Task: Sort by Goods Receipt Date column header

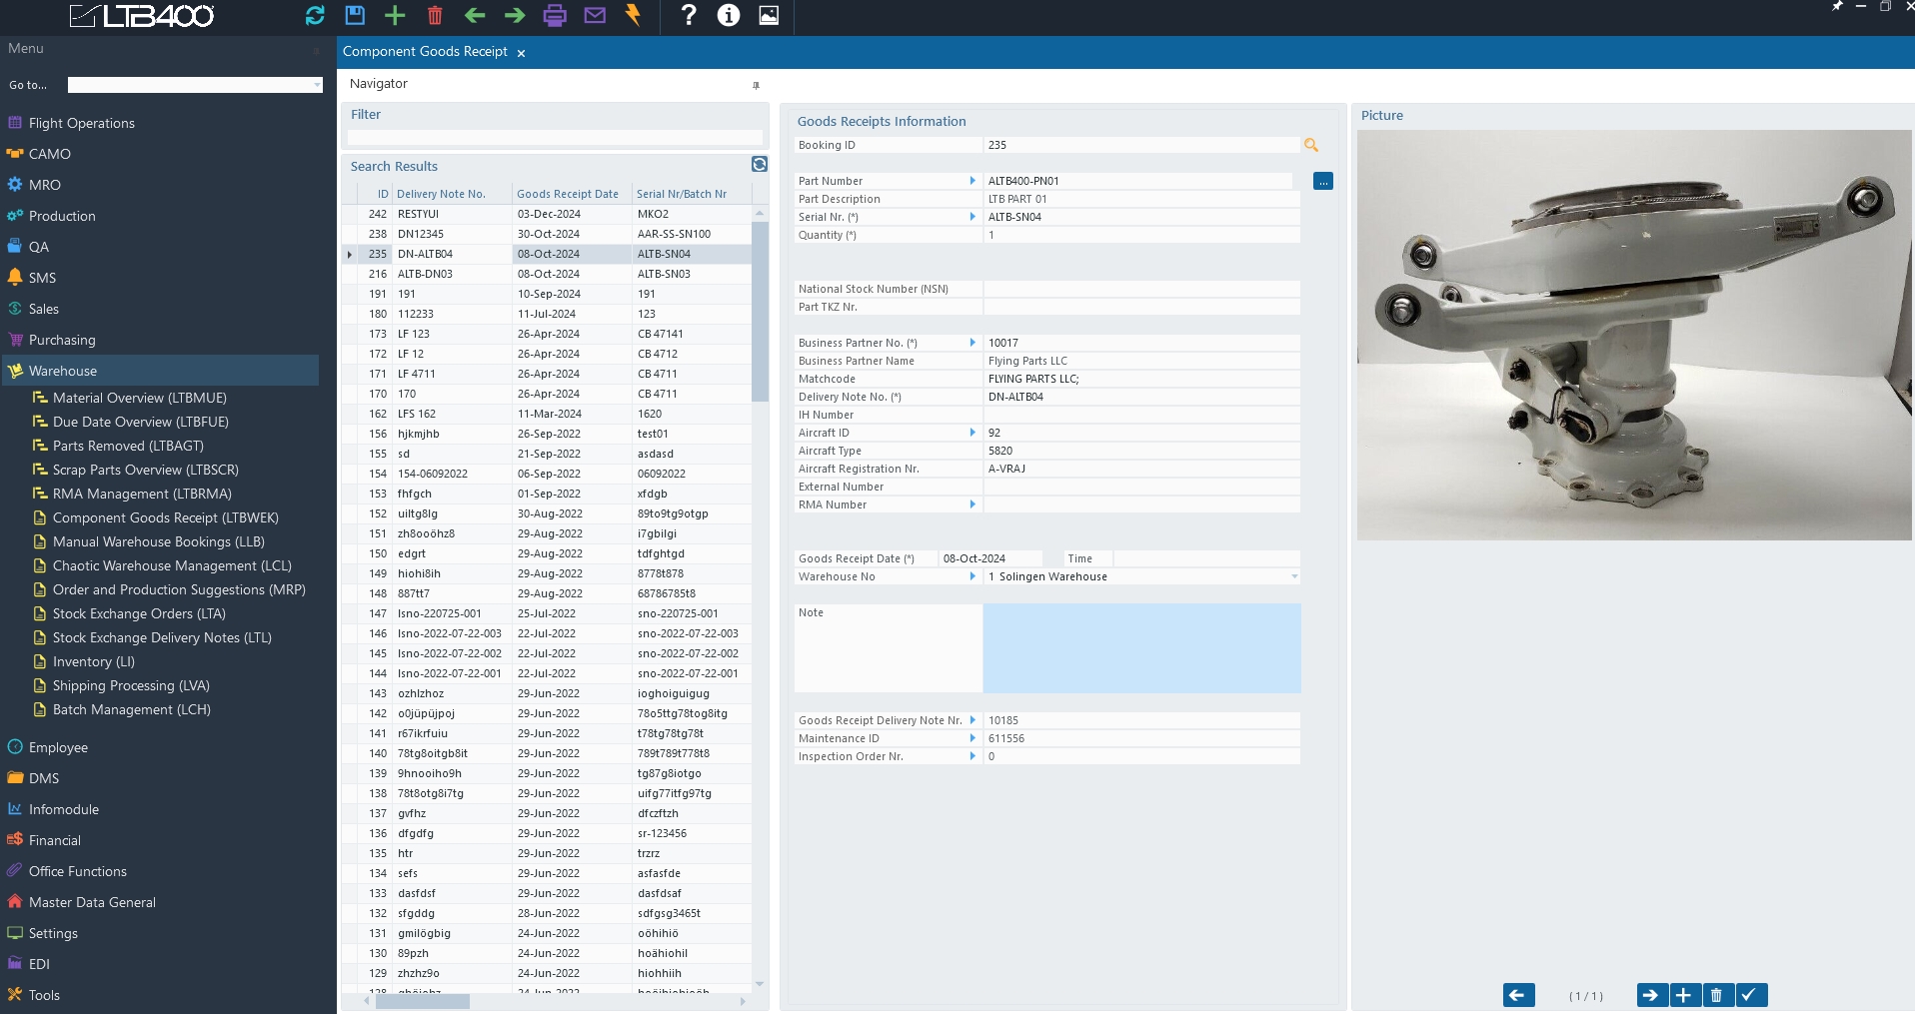Action: tap(567, 194)
